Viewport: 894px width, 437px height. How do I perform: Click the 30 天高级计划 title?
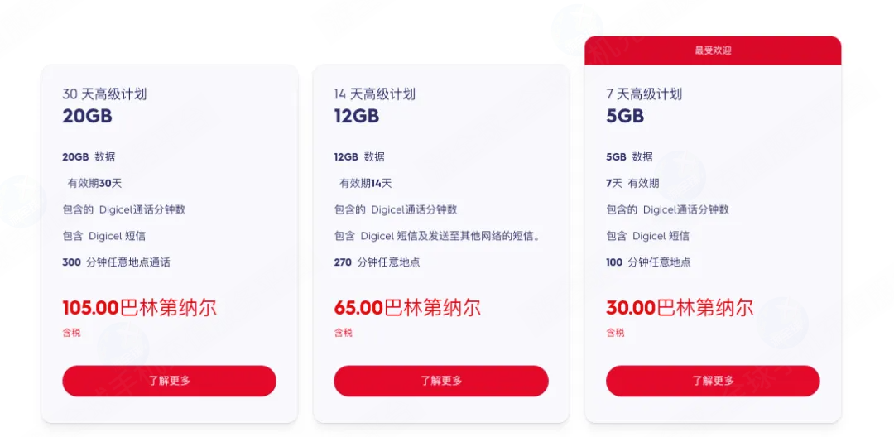(104, 94)
